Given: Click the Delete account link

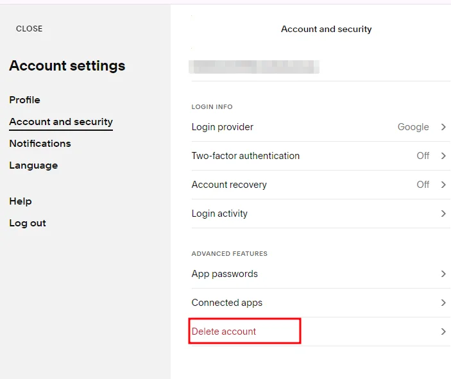Looking at the screenshot, I should pos(224,332).
